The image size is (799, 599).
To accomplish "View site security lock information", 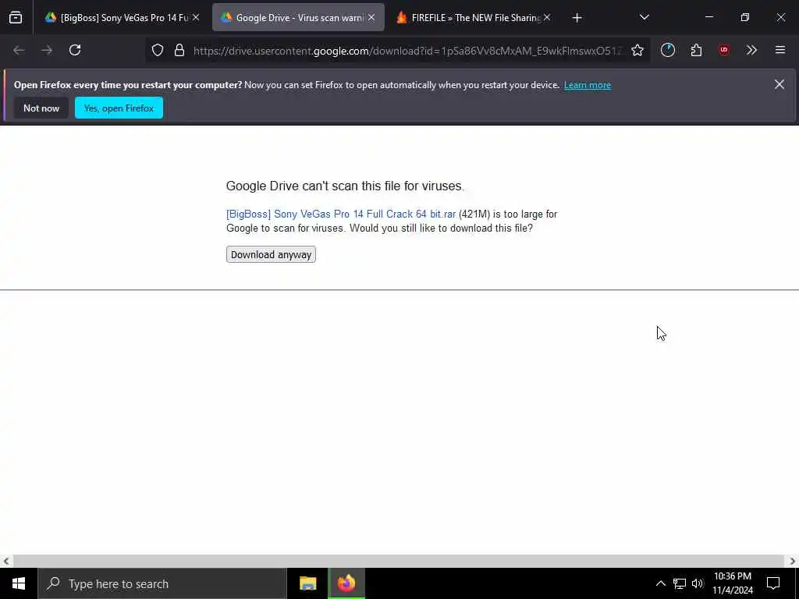I will 179,51.
